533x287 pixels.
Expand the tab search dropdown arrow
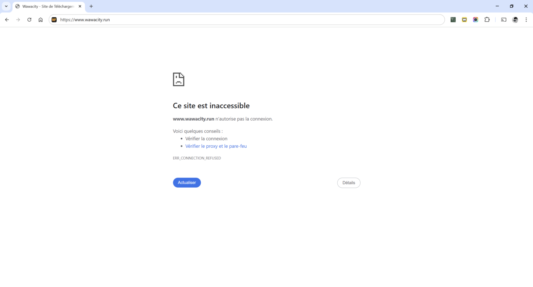tap(6, 6)
